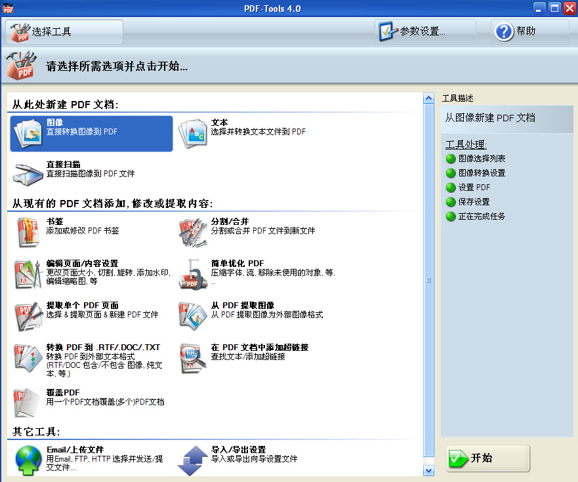Click green bullet beside 保存设置
This screenshot has height=482, width=578.
click(451, 202)
